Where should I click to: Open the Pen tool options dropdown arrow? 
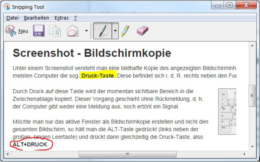(x=115, y=31)
